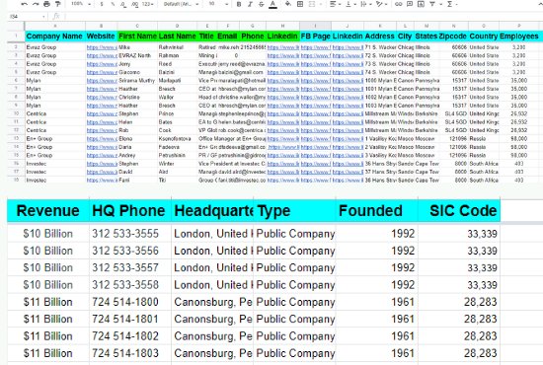
Task: Select phone cell 724 514-1802
Action: pyautogui.click(x=130, y=336)
